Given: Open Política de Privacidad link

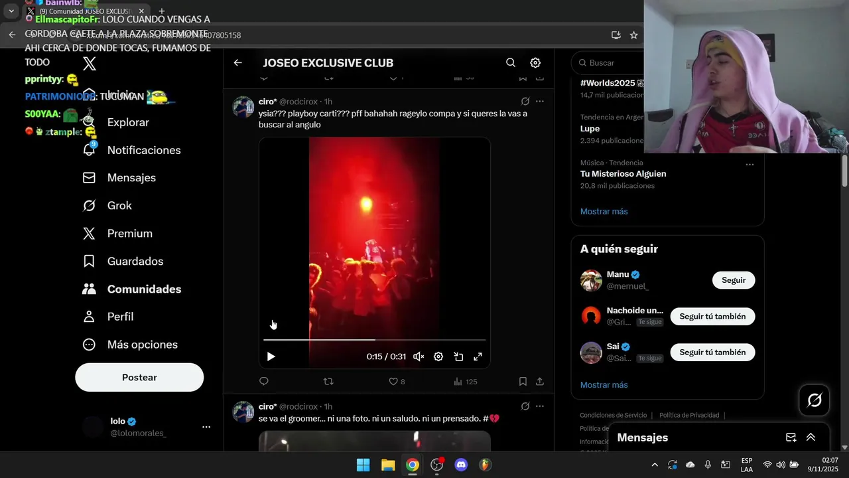Looking at the screenshot, I should click(x=689, y=416).
